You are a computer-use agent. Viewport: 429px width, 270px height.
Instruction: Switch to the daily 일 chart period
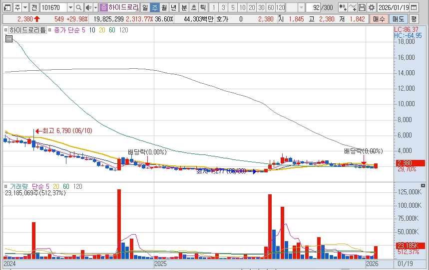click(145, 7)
